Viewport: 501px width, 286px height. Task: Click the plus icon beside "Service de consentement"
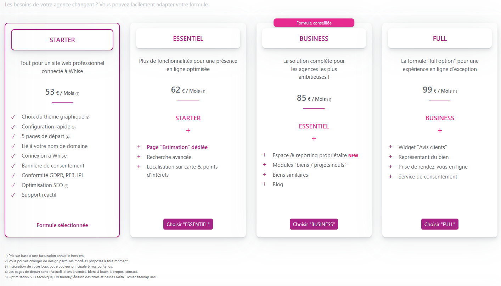click(x=390, y=176)
